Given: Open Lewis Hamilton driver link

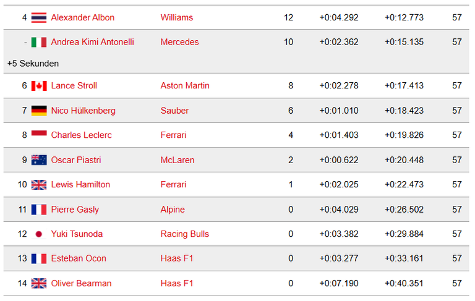Looking at the screenshot, I should [80, 184].
